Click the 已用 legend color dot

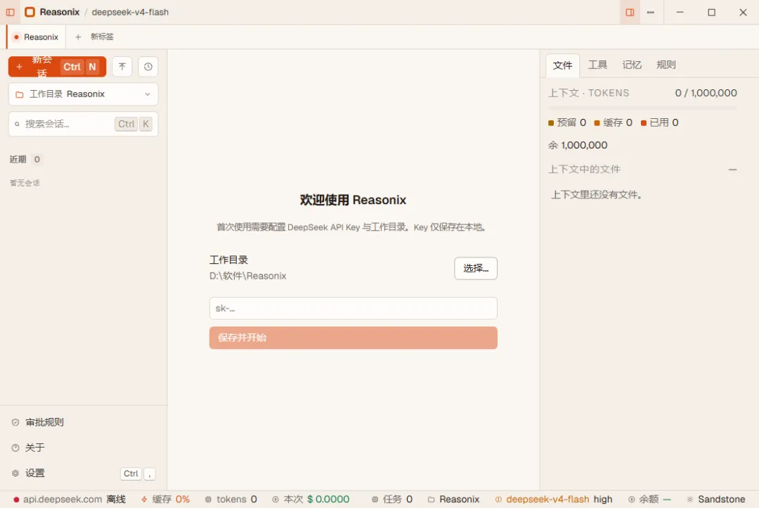[x=643, y=123]
